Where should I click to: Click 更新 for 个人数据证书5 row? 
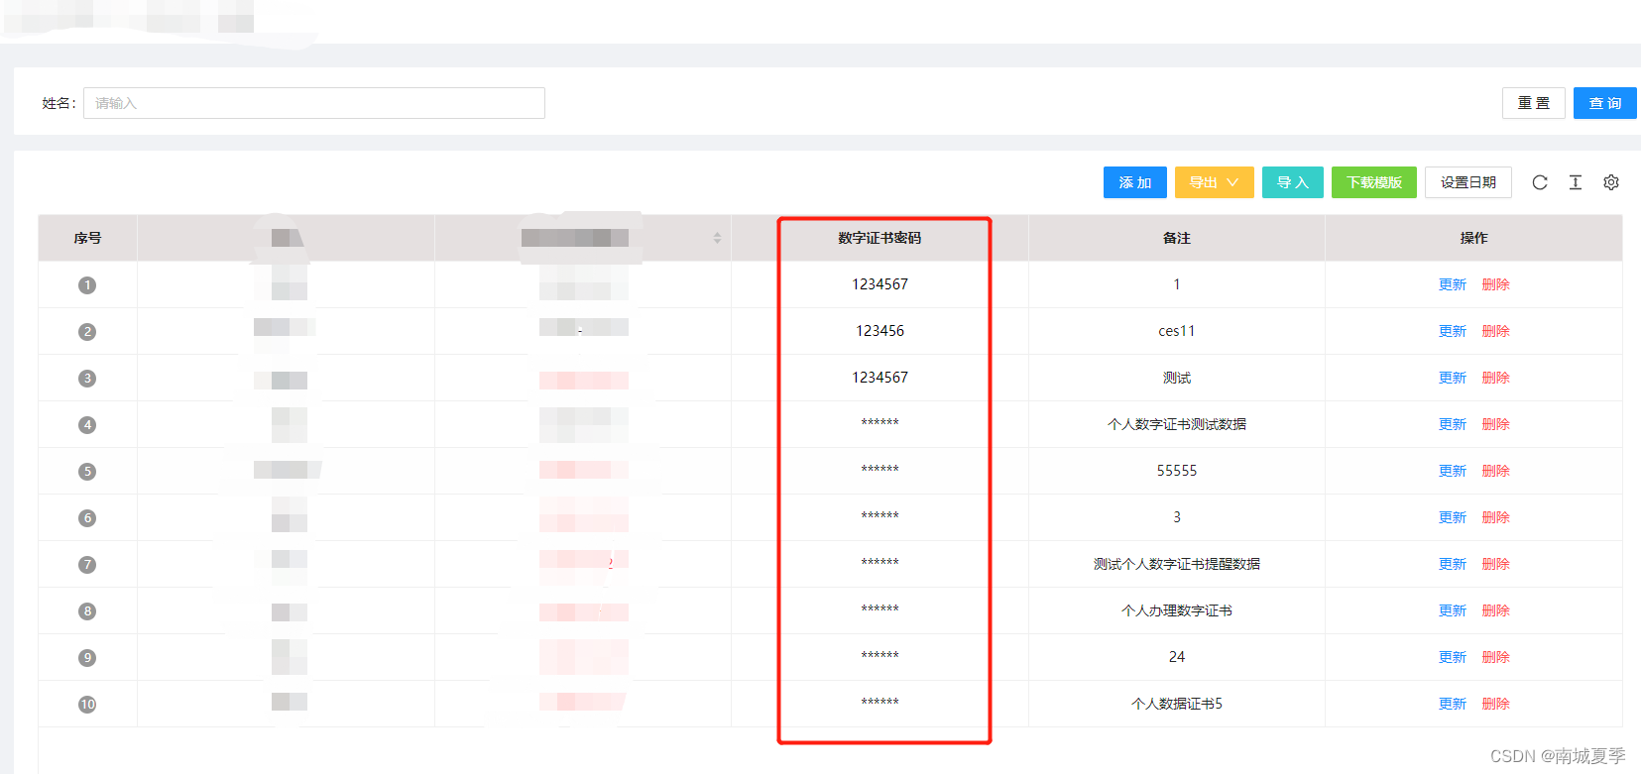(1453, 704)
